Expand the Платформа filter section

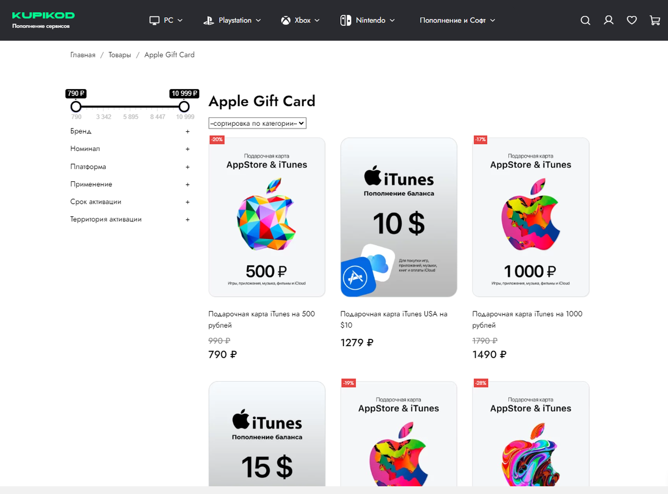tap(130, 167)
